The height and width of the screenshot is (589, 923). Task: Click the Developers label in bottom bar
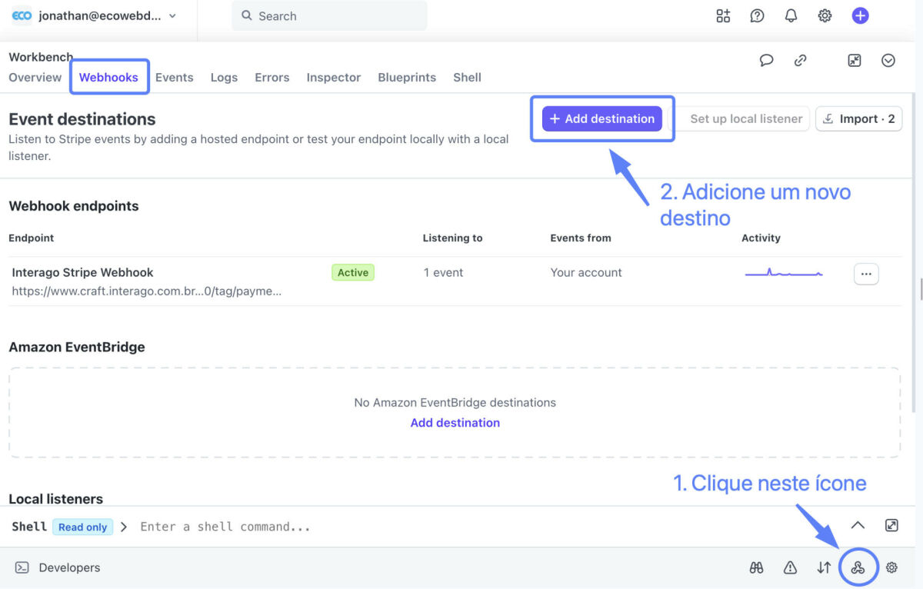(x=69, y=567)
